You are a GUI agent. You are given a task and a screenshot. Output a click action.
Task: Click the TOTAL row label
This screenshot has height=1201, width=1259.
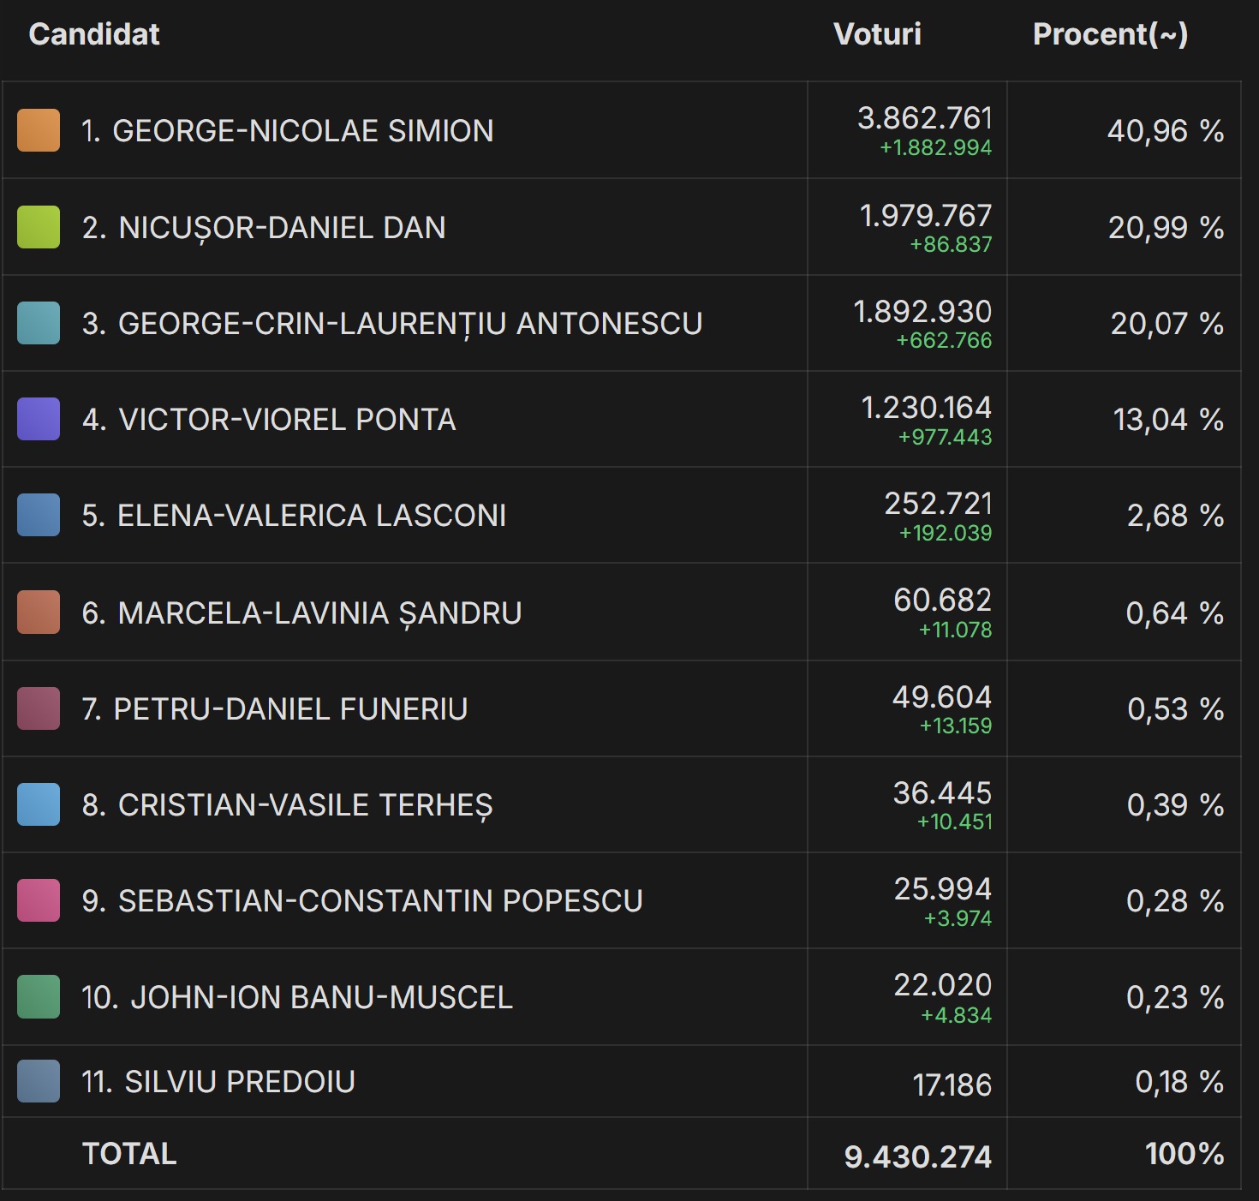point(129,1154)
